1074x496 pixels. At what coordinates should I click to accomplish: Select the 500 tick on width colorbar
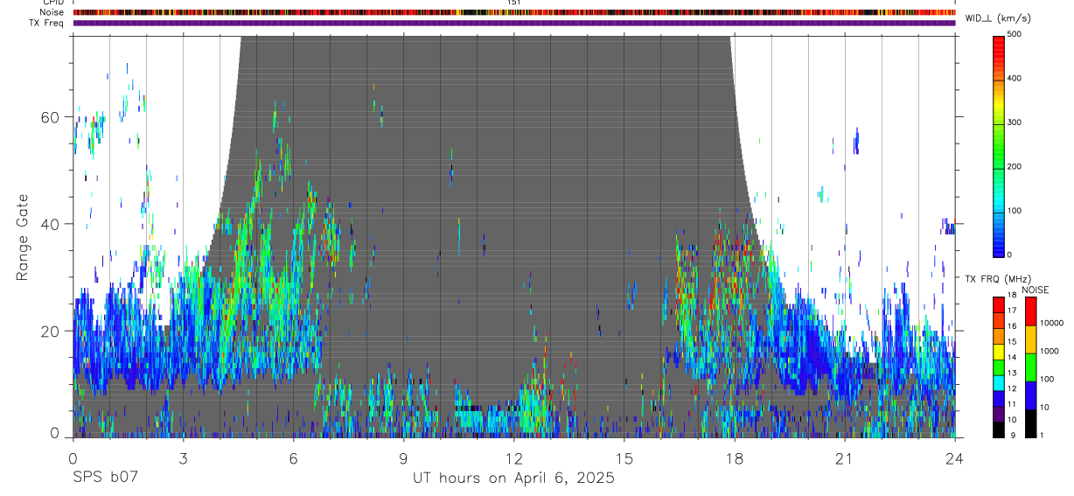[1015, 34]
